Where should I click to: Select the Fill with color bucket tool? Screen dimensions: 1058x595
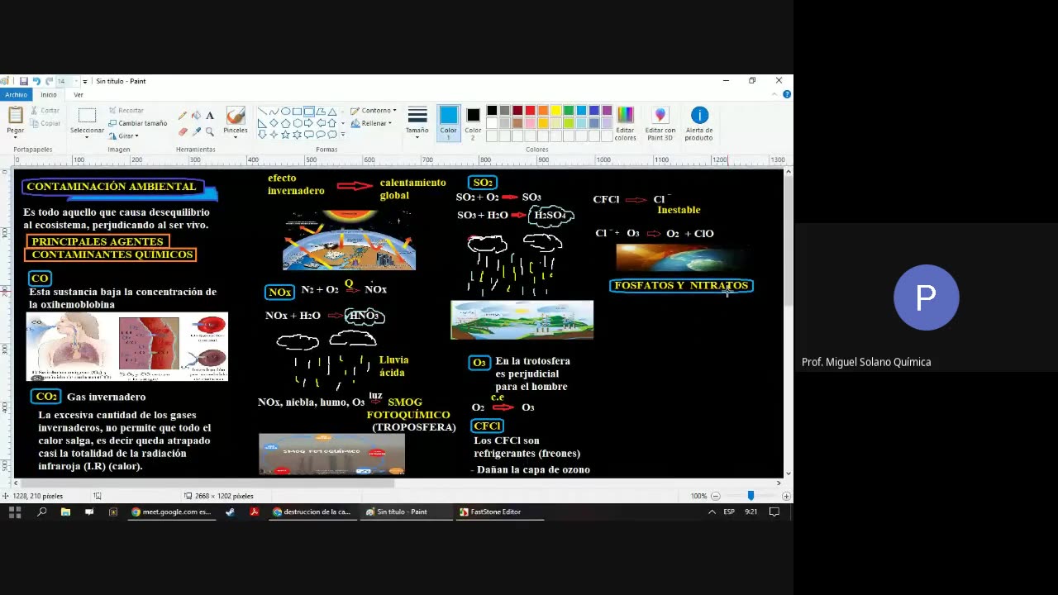coord(196,116)
